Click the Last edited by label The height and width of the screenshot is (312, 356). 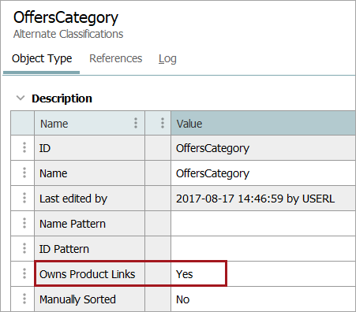pos(73,199)
